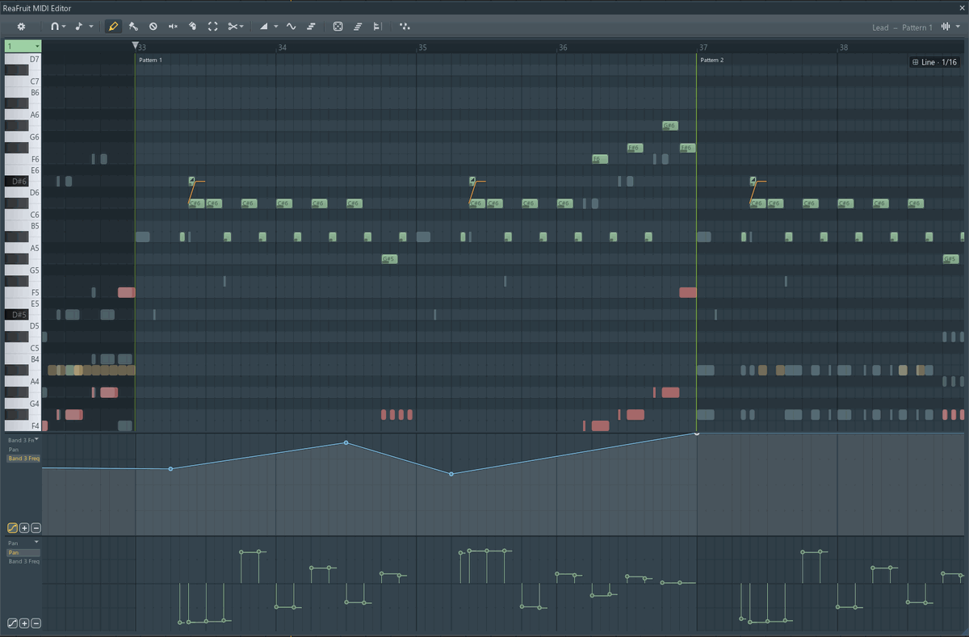
Task: Click bar 35 on the ruler
Action: coord(422,48)
